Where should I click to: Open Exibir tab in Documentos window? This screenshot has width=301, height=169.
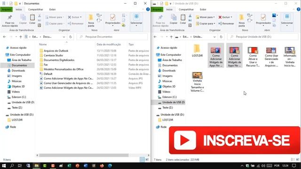click(52, 9)
